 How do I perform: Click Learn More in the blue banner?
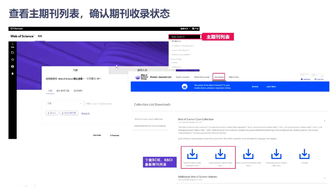(x=271, y=87)
